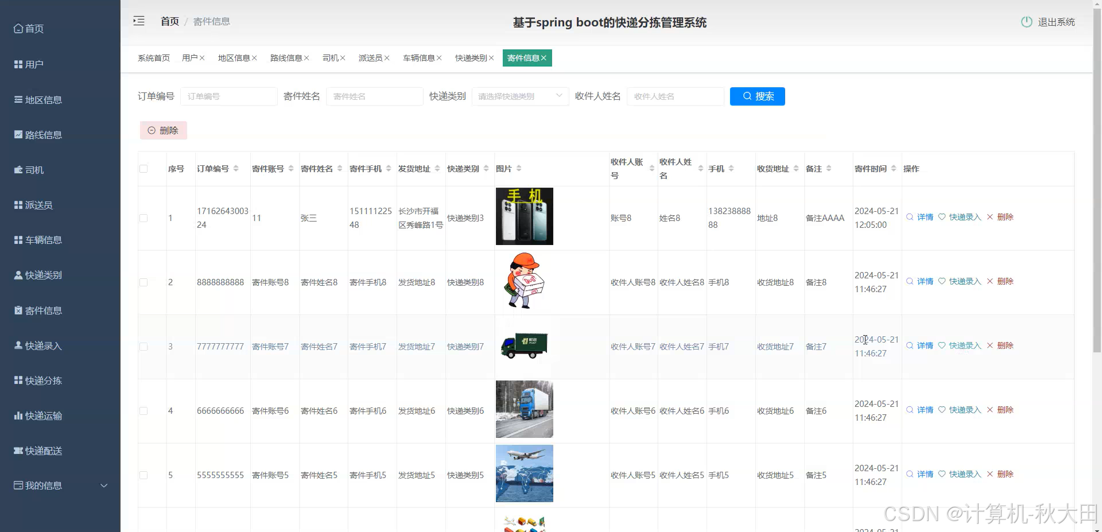
Task: Close the active 寄件信息 tab with its X
Action: [x=544, y=58]
